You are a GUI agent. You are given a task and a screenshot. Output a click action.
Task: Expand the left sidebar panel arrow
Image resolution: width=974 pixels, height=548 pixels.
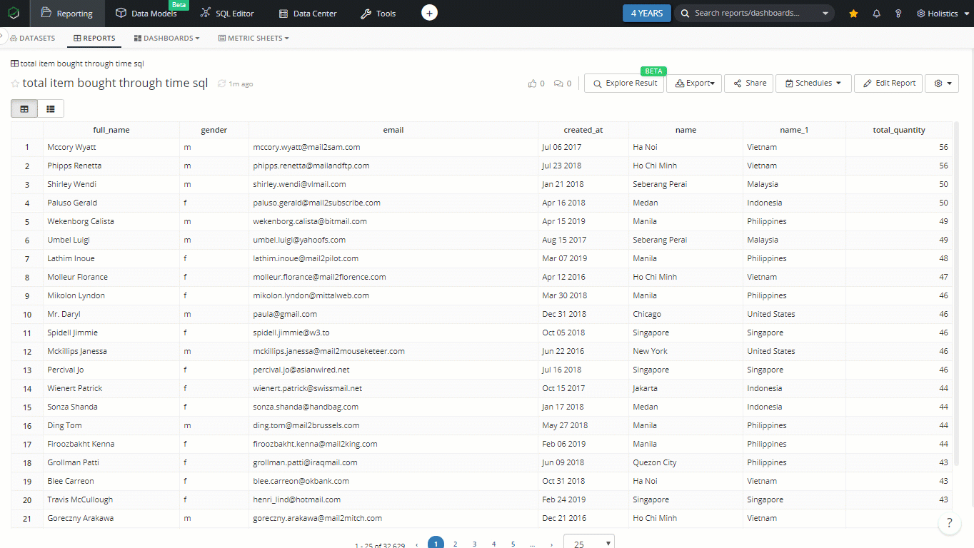[x=3, y=36]
